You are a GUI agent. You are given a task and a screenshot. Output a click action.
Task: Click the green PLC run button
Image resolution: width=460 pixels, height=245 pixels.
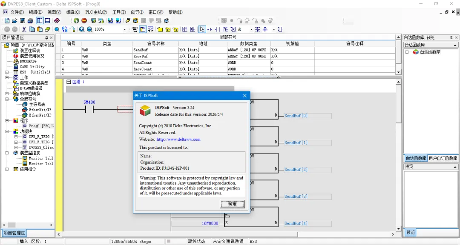point(76,20)
